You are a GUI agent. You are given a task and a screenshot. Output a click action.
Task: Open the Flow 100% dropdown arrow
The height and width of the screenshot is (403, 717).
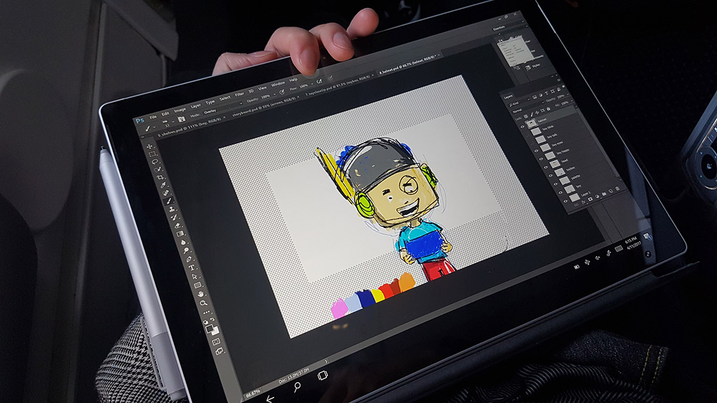point(312,84)
